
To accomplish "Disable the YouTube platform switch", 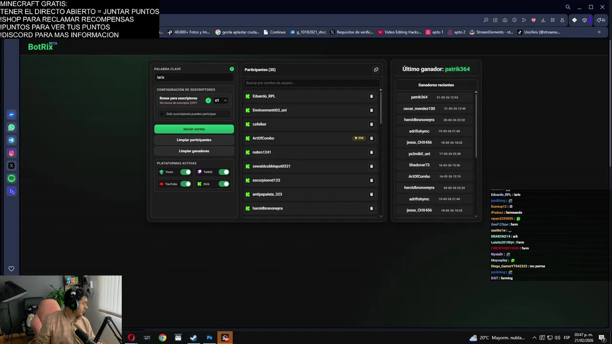I will click(x=186, y=184).
